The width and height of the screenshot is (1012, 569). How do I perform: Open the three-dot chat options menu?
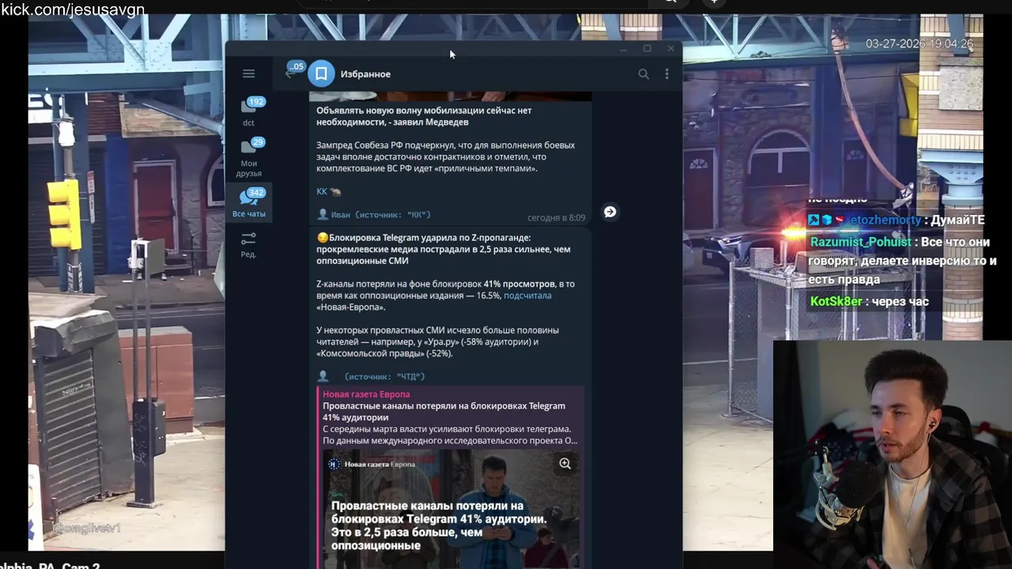click(666, 73)
